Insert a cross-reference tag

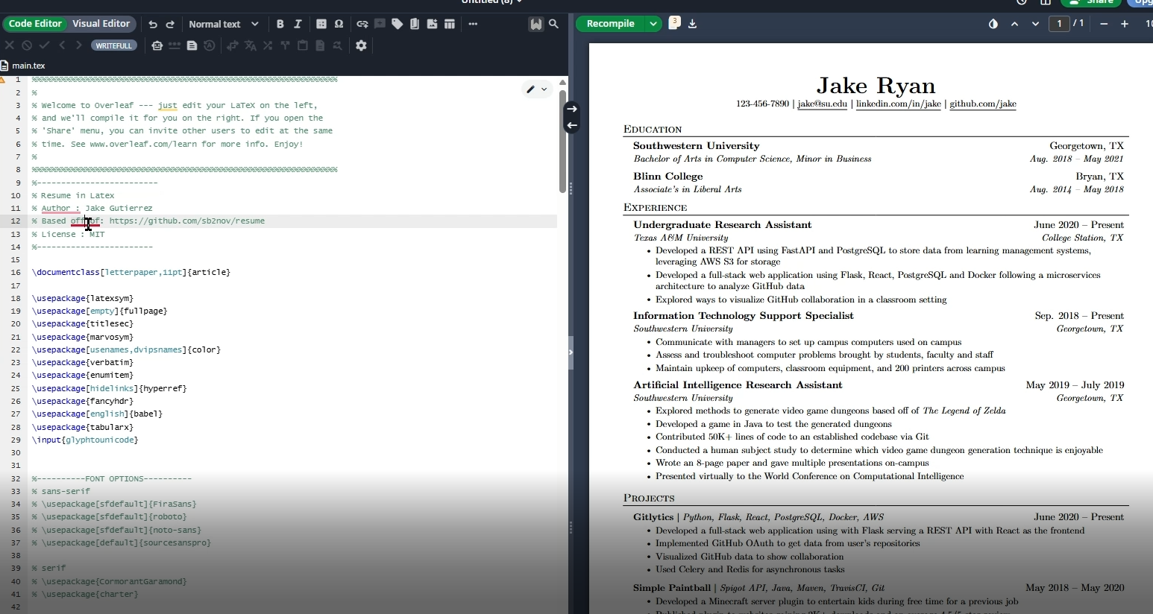[x=397, y=24]
